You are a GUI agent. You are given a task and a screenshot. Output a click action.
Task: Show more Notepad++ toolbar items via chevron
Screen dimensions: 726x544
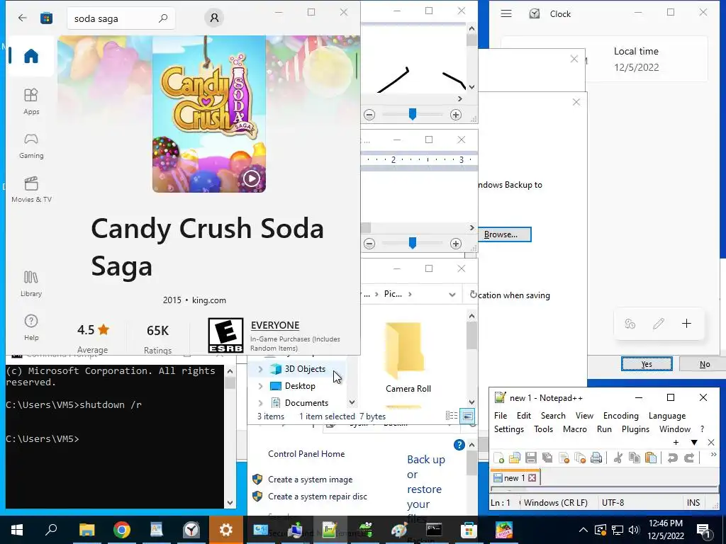pos(713,455)
